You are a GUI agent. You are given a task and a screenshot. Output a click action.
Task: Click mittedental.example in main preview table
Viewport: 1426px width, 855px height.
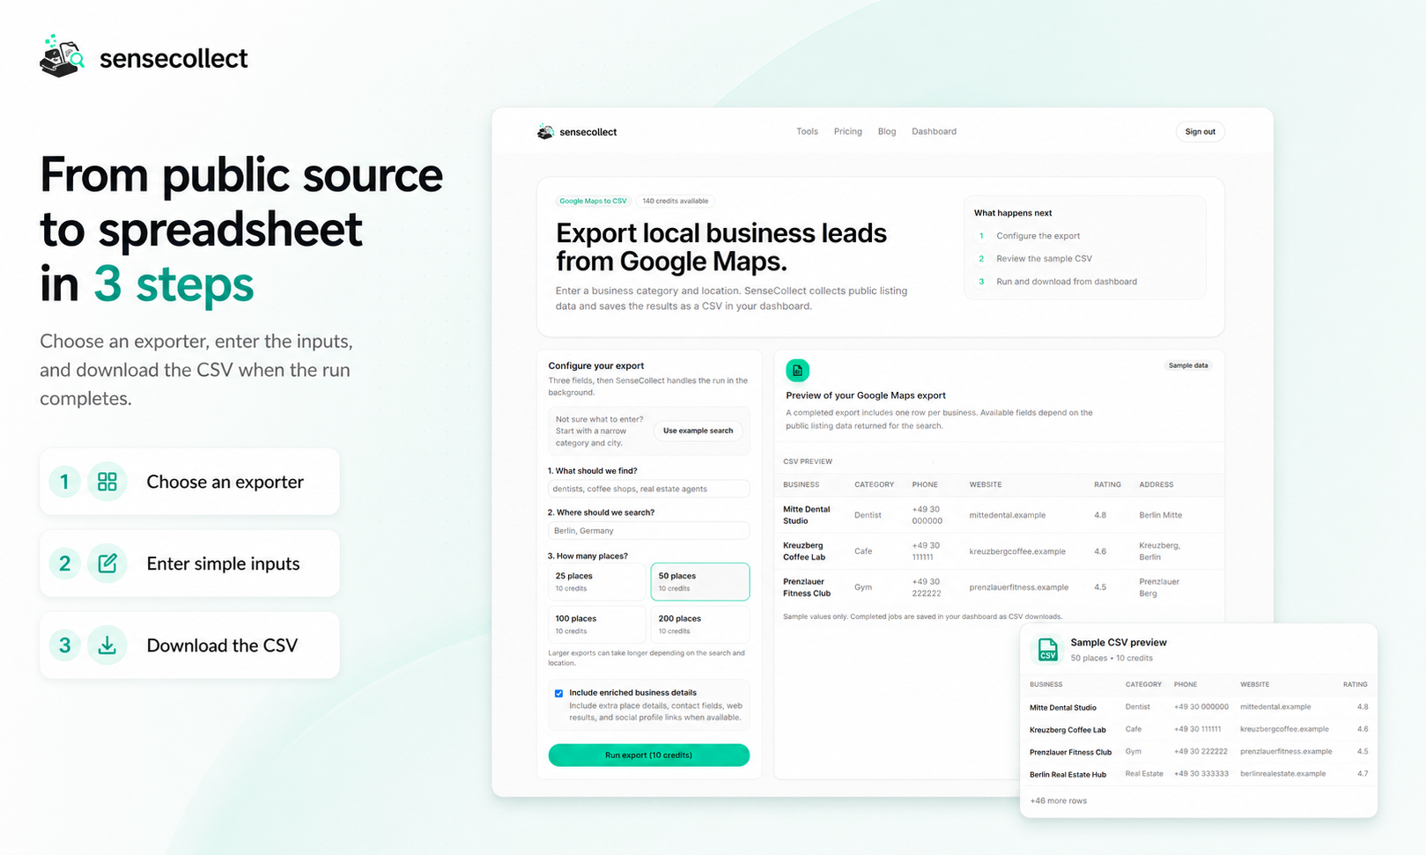(x=1008, y=515)
